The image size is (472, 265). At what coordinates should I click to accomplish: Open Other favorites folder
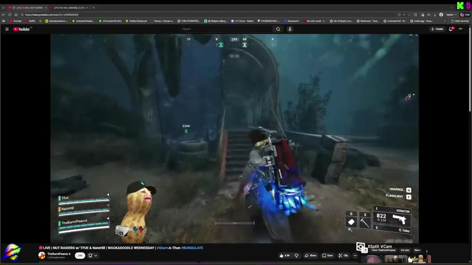point(460,21)
